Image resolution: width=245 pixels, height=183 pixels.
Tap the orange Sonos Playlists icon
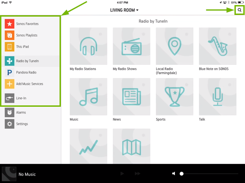coord(10,35)
